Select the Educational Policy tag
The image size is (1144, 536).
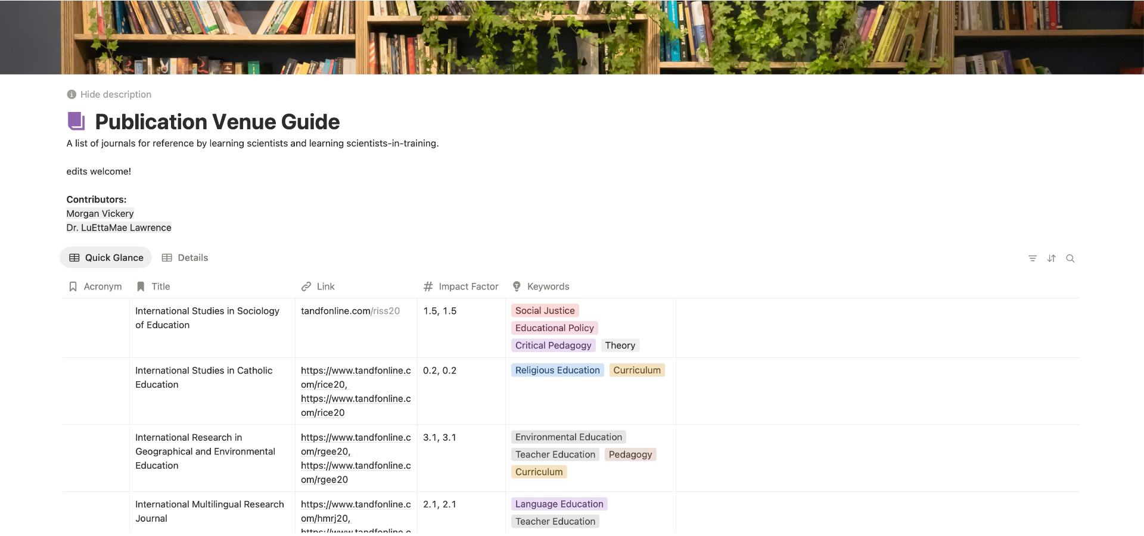(x=555, y=328)
